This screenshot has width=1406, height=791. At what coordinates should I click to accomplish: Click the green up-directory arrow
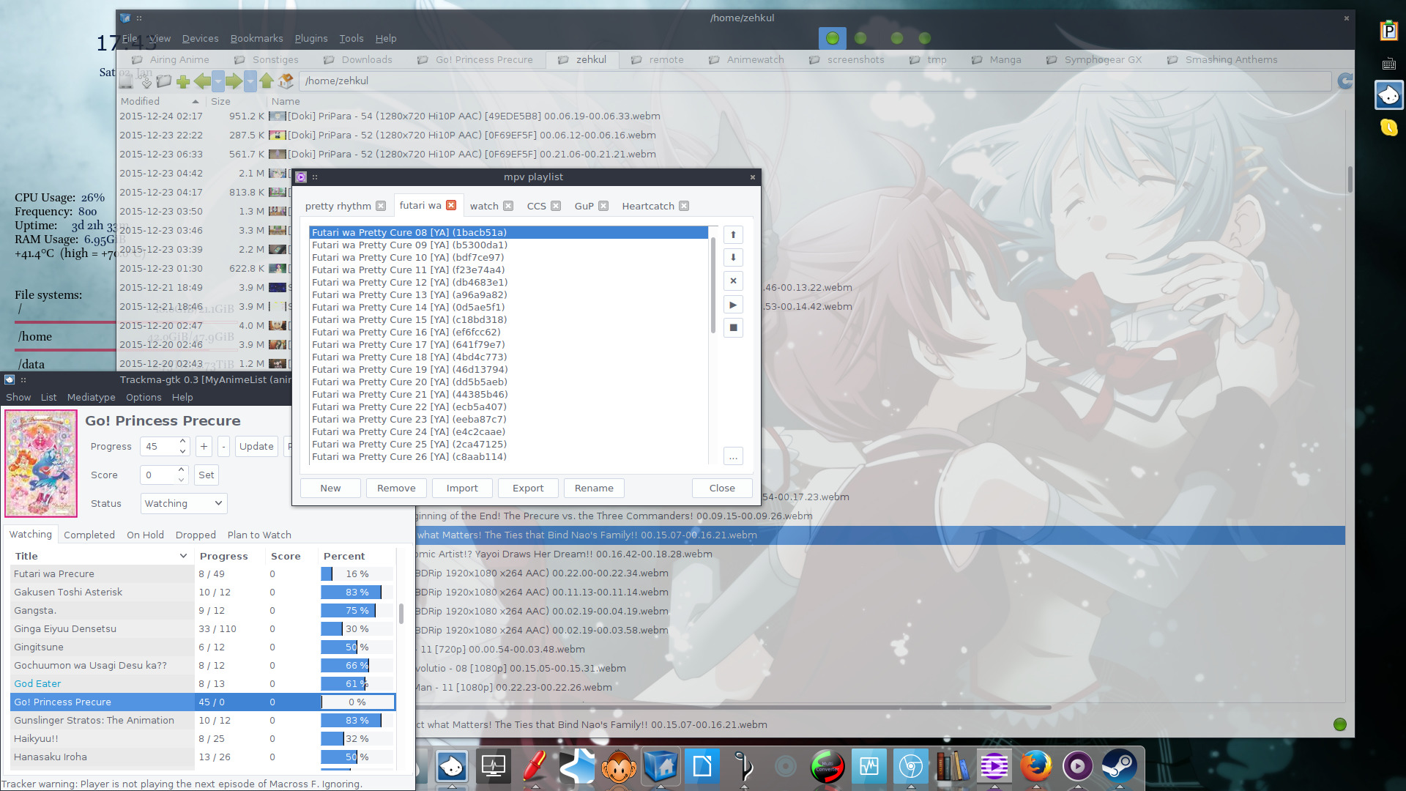tap(267, 81)
